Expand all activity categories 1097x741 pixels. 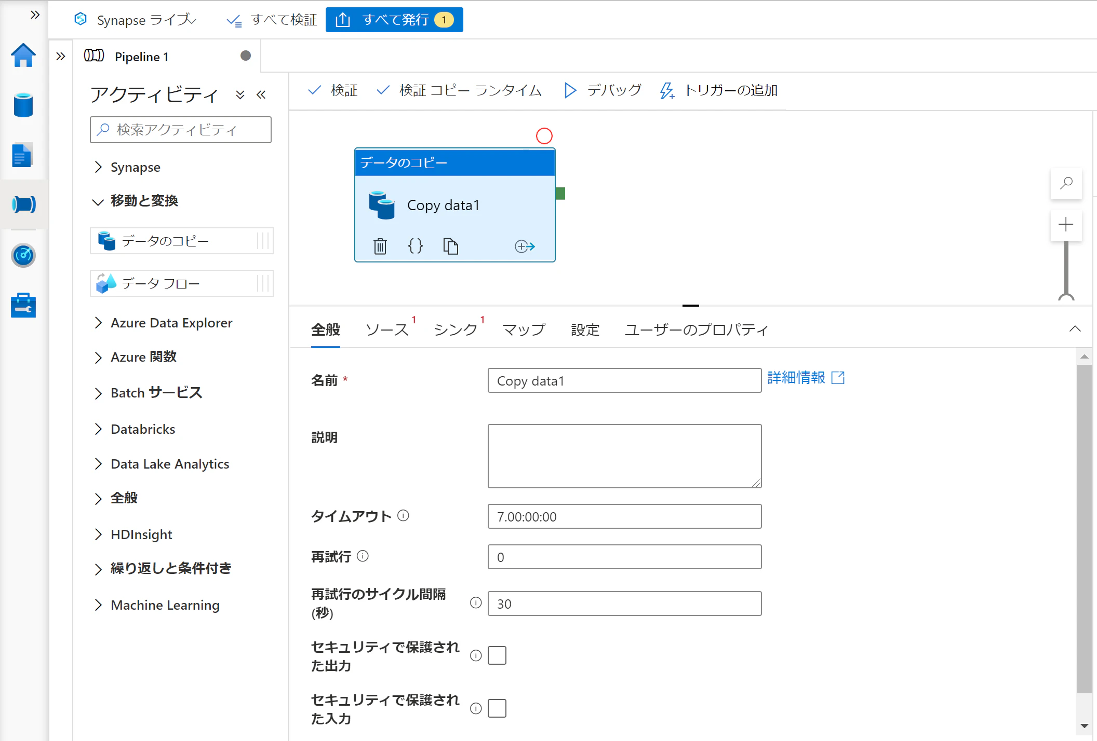tap(240, 95)
